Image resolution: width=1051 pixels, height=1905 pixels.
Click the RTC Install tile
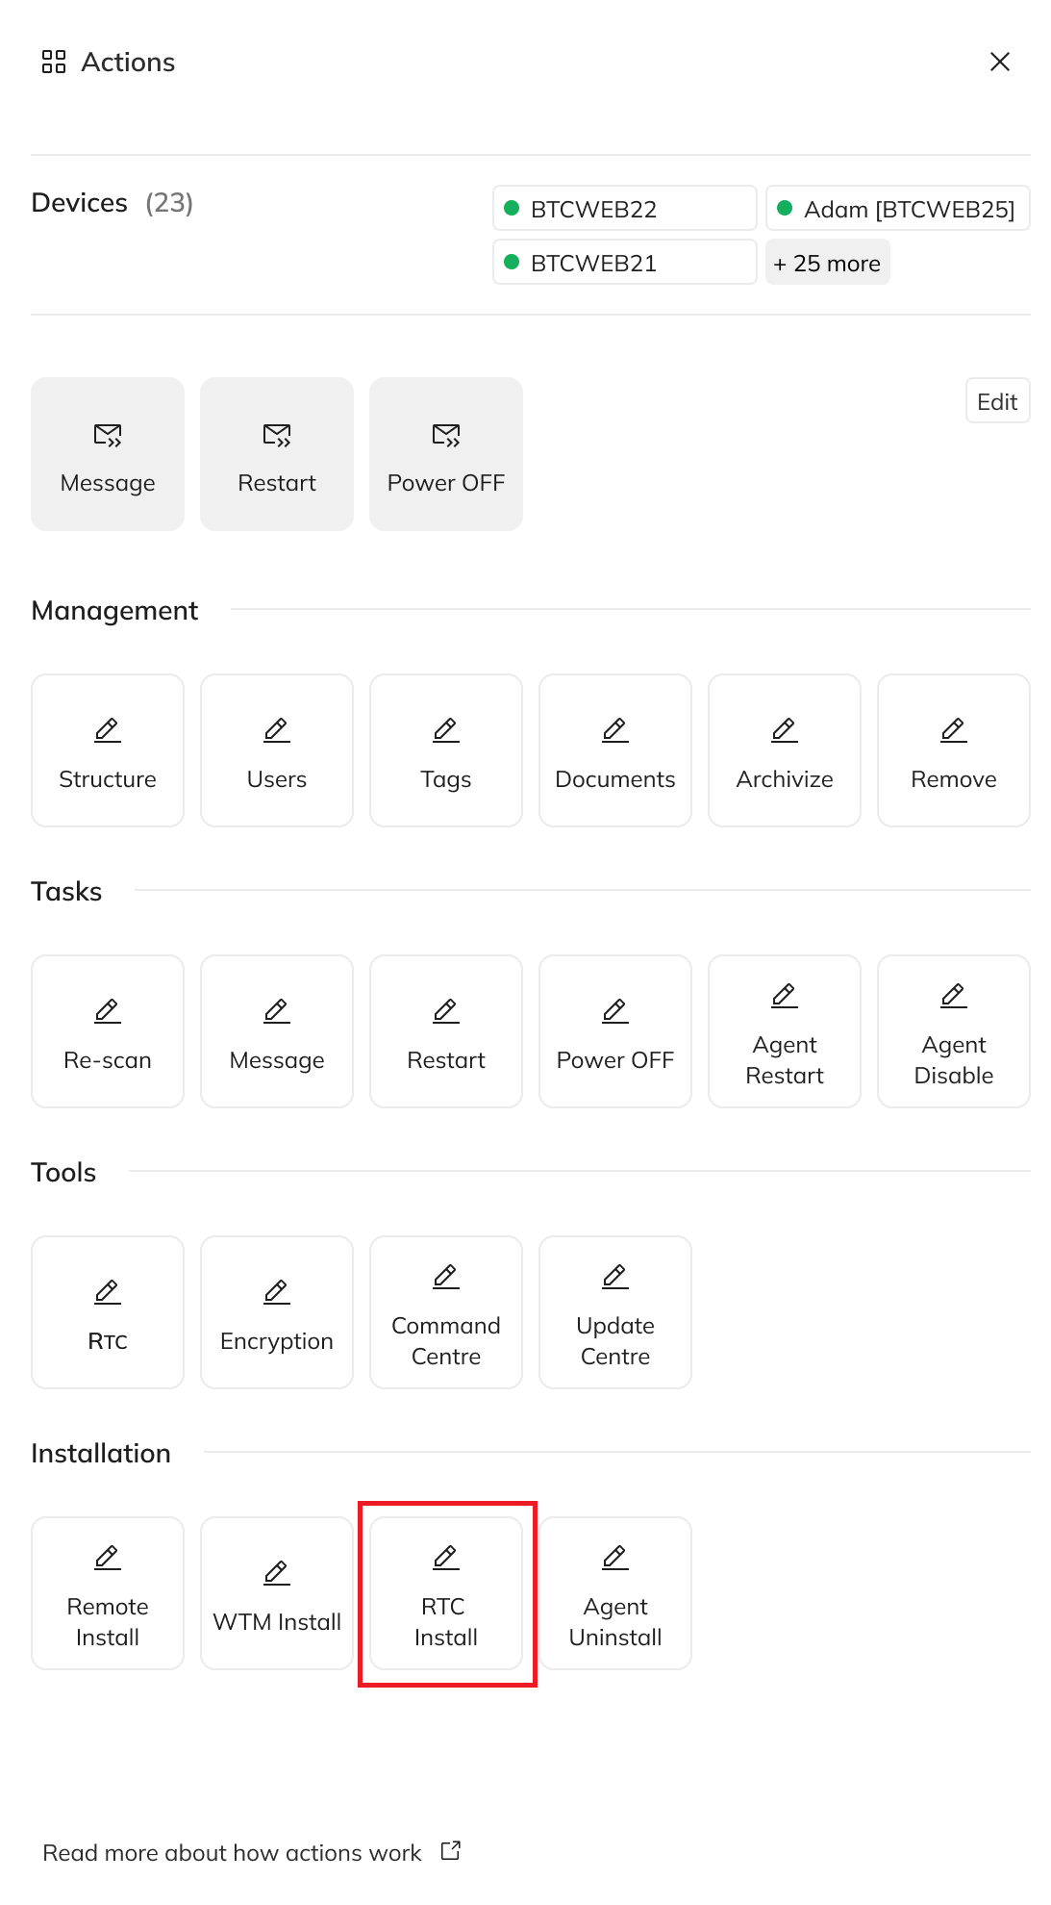click(446, 1593)
